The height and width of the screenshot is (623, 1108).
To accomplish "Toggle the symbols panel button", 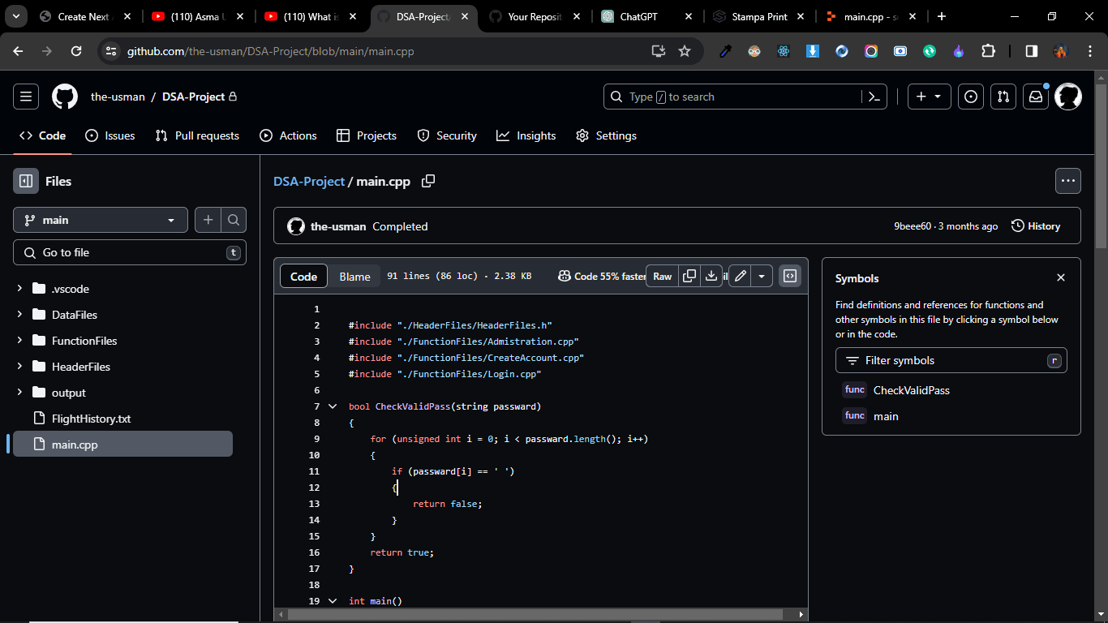I will (789, 276).
